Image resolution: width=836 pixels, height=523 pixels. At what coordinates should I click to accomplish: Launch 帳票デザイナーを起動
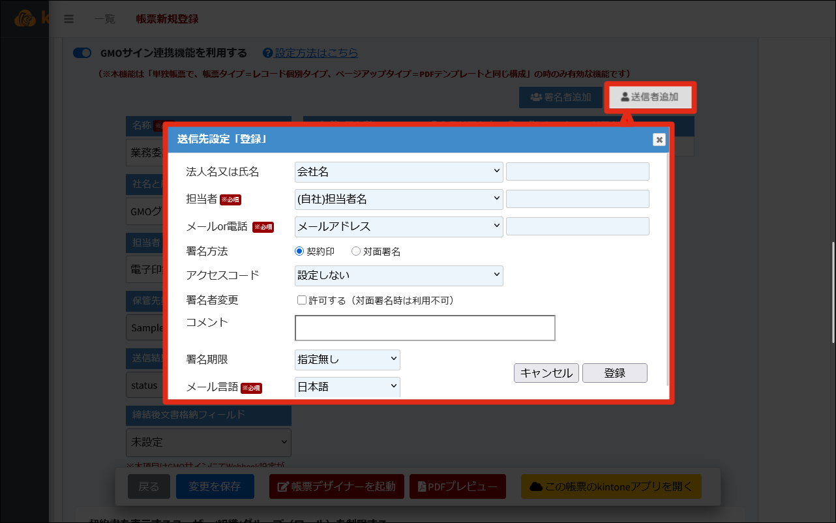click(x=336, y=486)
